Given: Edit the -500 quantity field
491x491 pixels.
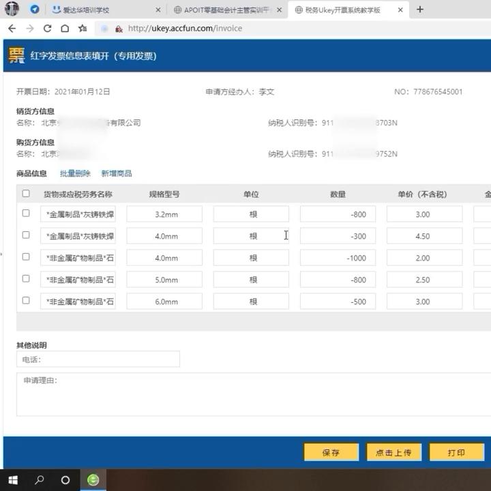Looking at the screenshot, I should click(x=338, y=301).
